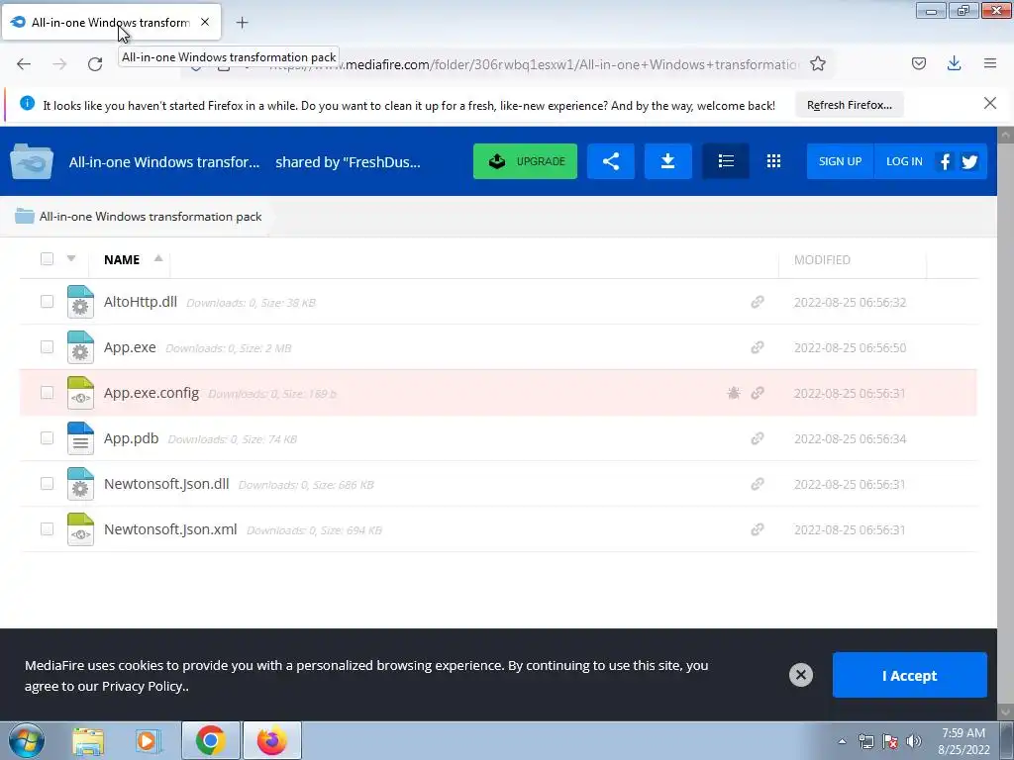This screenshot has width=1014, height=760.
Task: Go back to the previous page
Action: (24, 64)
